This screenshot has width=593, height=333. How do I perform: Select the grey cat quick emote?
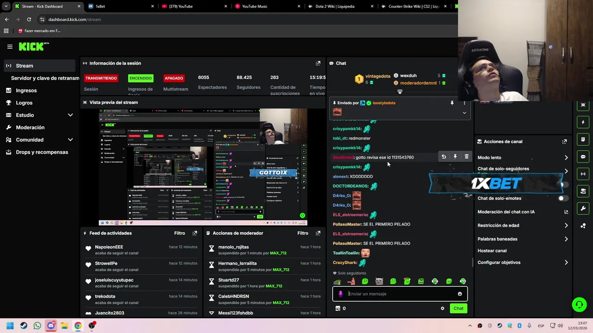(379, 281)
